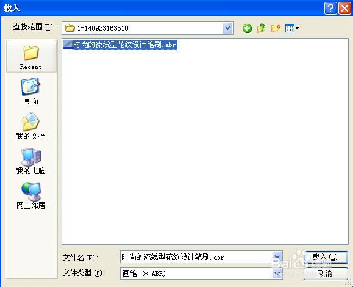
Task: Click the folder icon in 查找范围 box
Action: [70, 28]
